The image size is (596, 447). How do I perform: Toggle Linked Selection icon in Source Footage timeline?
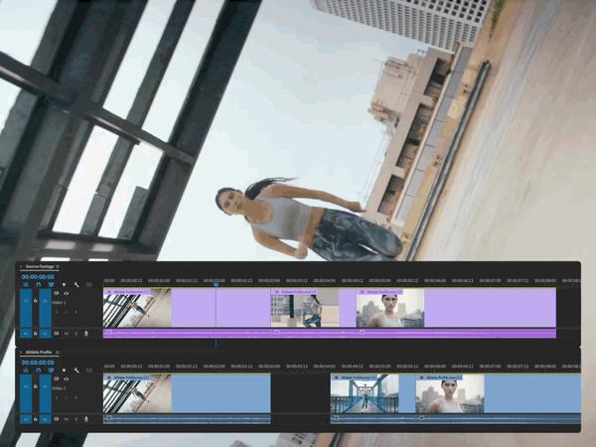coord(51,284)
